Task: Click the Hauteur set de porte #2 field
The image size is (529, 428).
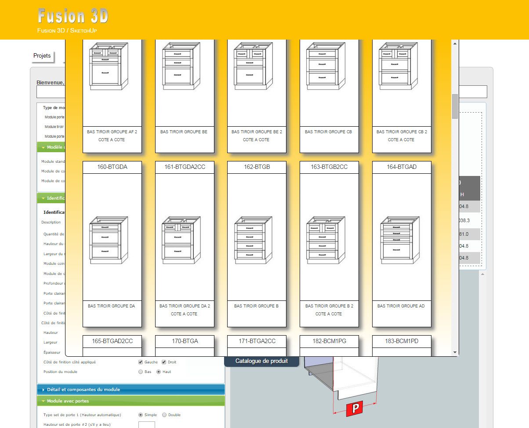Action: 146,425
